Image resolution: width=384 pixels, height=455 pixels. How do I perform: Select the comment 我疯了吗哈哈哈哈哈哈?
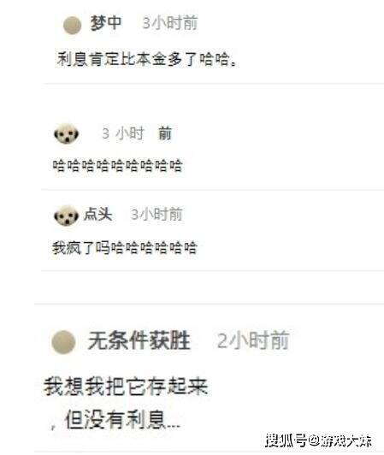125,247
